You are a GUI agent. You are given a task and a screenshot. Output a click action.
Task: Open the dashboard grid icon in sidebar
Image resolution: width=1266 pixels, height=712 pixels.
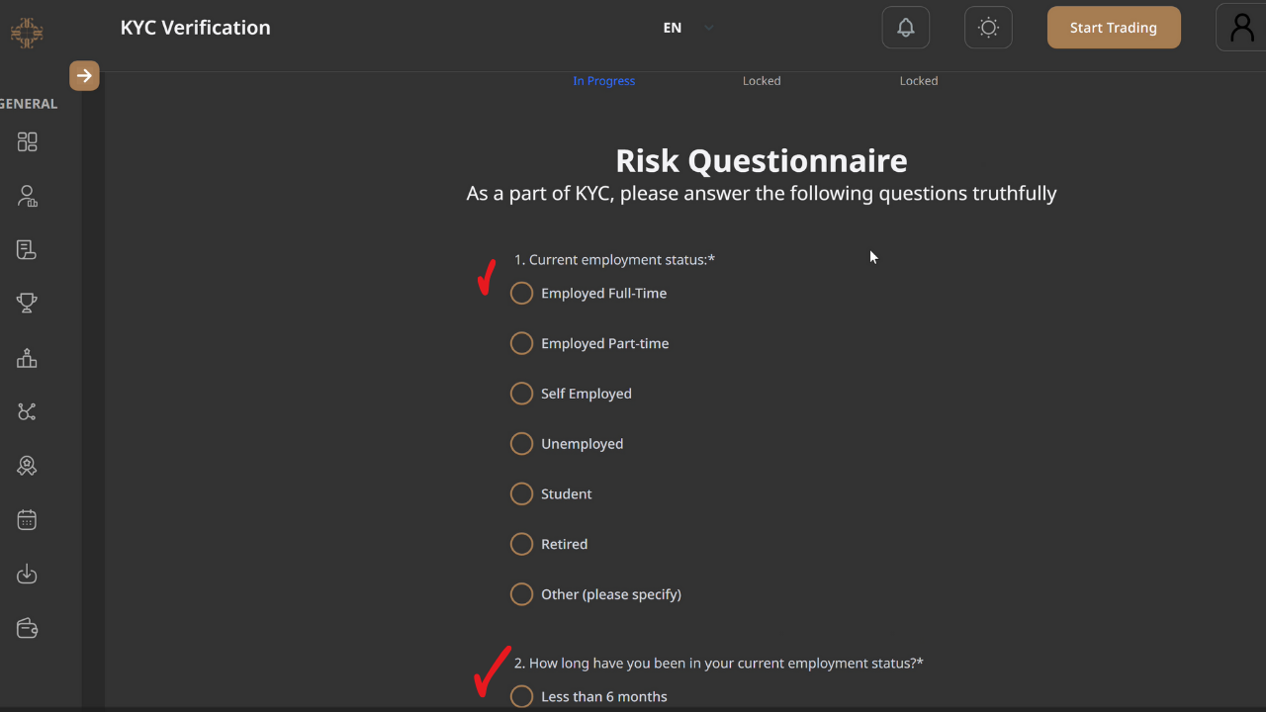27,142
